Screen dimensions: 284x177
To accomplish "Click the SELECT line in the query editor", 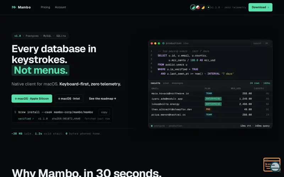I will [182, 56].
